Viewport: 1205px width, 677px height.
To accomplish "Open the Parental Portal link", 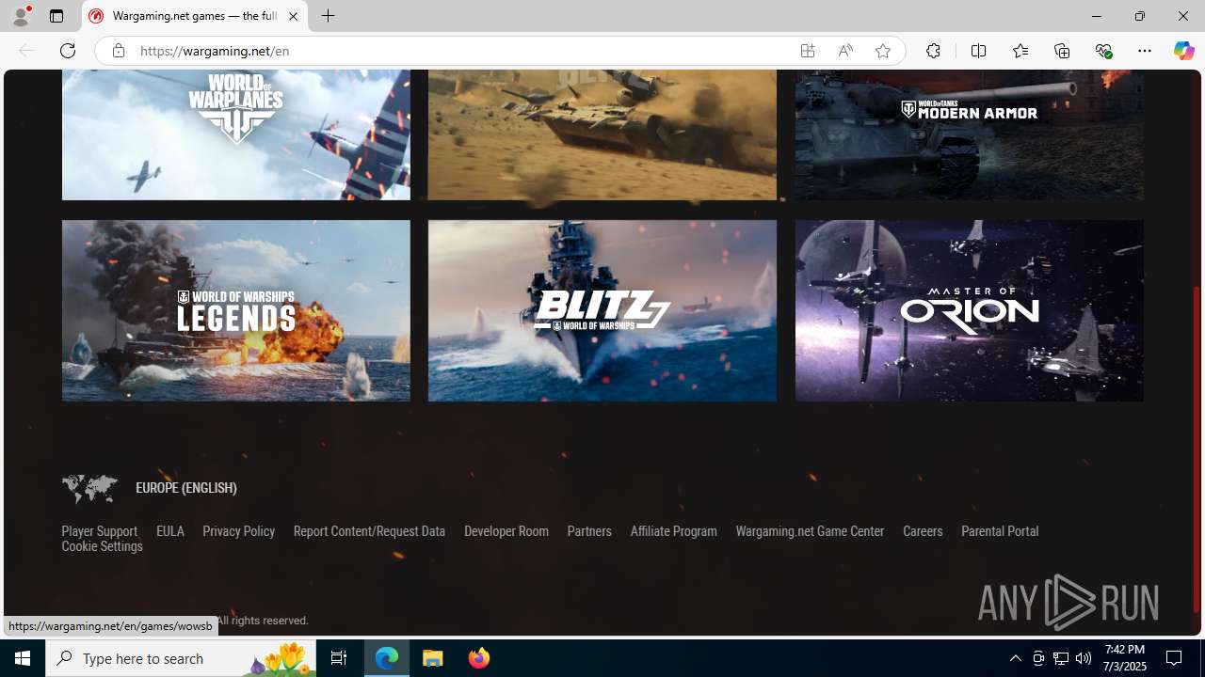I will (1000, 531).
